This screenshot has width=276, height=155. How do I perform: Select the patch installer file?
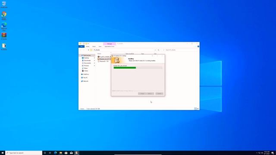[x=104, y=57]
